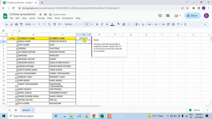Viewport: 212px width, 119px height.
Task: Toggle italic formatting
Action: click(x=102, y=24)
